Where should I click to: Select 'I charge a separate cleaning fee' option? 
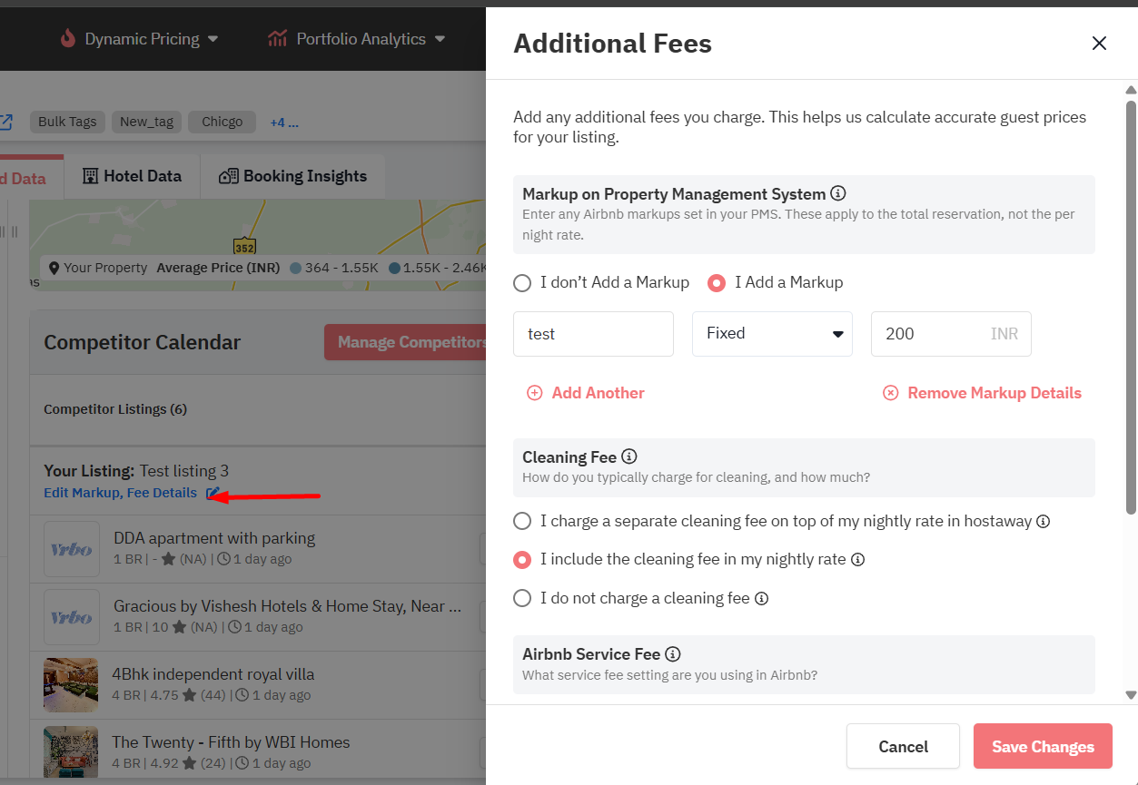point(522,521)
